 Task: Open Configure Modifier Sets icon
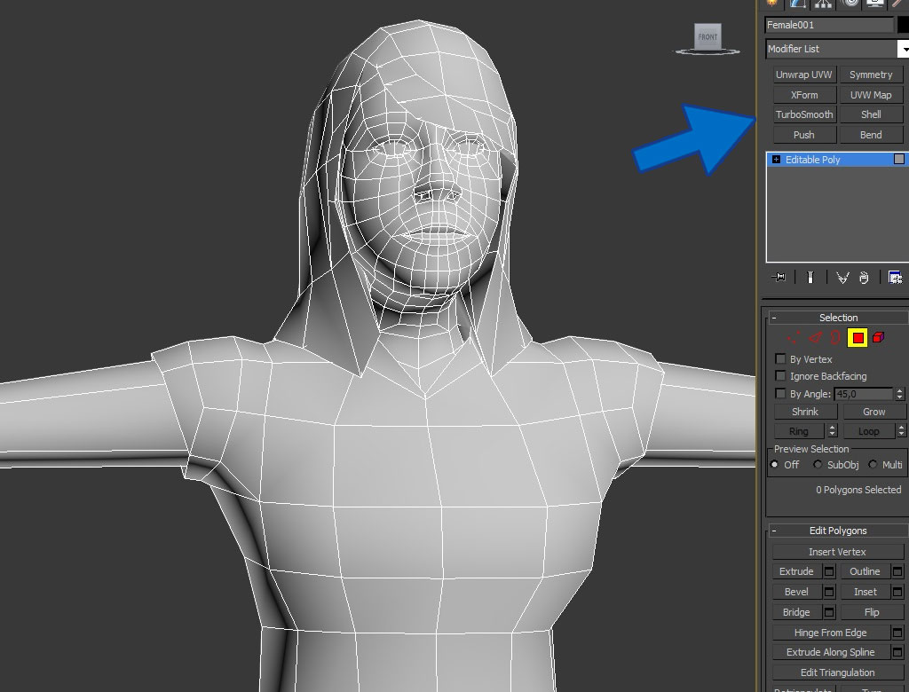pyautogui.click(x=895, y=278)
